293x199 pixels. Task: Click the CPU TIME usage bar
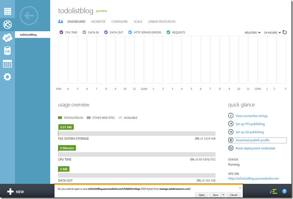click(137, 154)
